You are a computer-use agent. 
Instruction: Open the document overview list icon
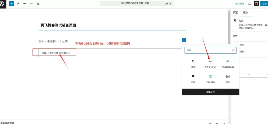coord(38,4)
